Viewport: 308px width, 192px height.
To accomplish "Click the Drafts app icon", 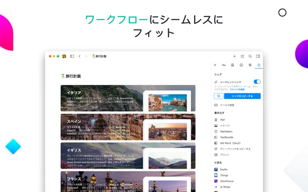I will (x=216, y=170).
